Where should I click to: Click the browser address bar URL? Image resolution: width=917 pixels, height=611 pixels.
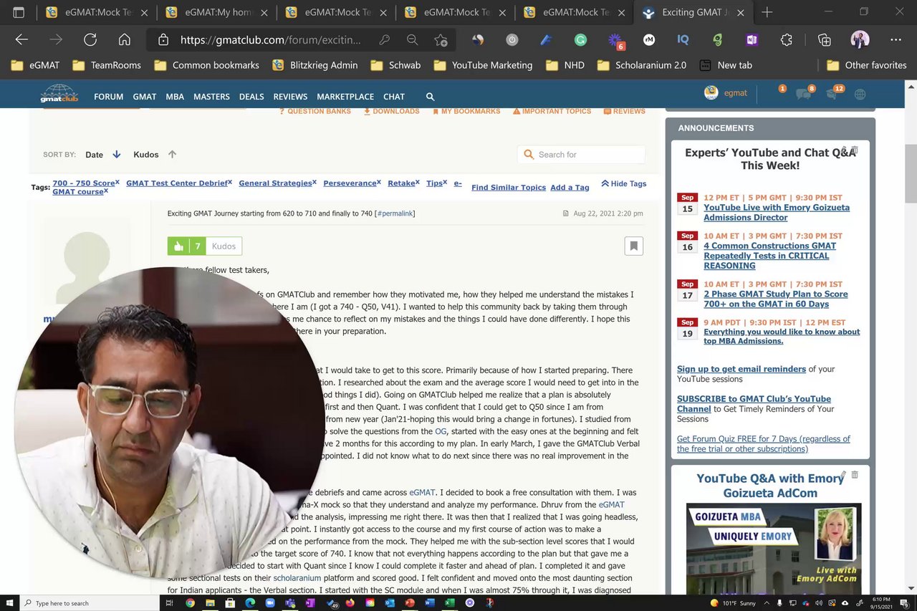271,40
